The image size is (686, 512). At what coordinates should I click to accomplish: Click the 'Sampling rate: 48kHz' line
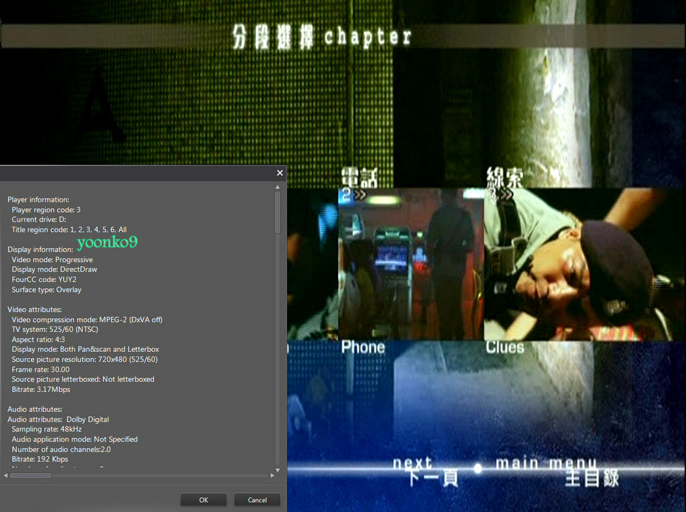pos(46,430)
